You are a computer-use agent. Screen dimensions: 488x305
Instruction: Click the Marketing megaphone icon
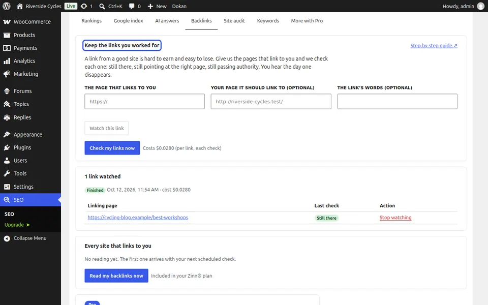(x=7, y=74)
